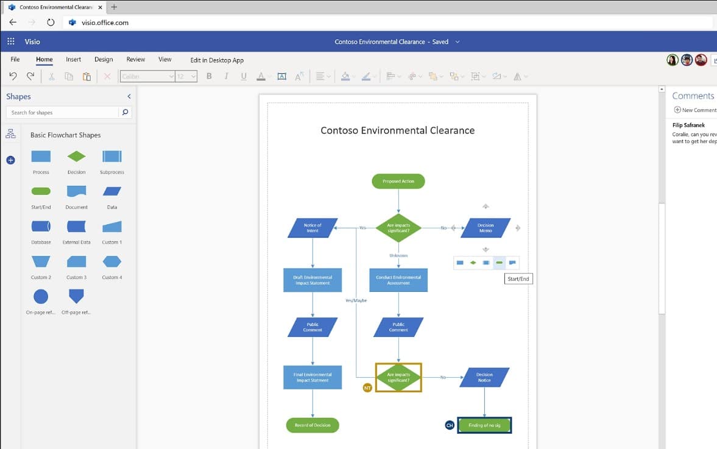Switch to the Home tab
Image resolution: width=717 pixels, height=449 pixels.
pos(44,60)
